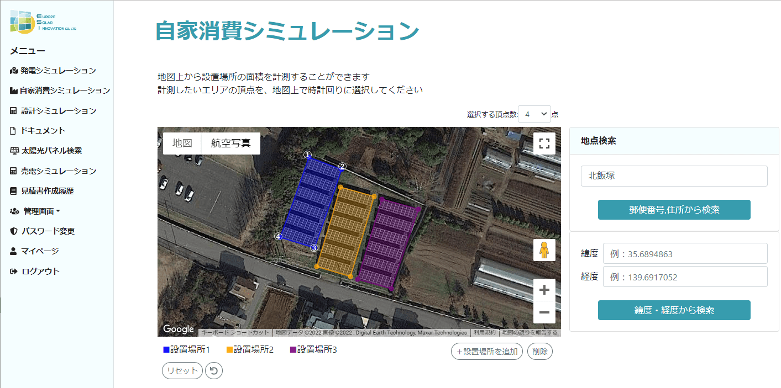Open 発電シミュレーション from the menu
Image resolution: width=781 pixels, height=388 pixels.
tap(53, 71)
